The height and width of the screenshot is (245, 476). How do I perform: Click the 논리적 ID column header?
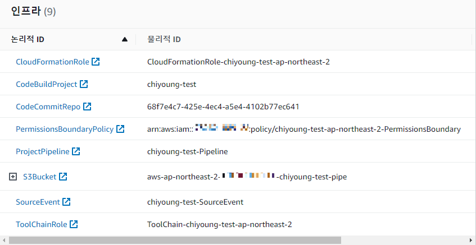(x=28, y=39)
